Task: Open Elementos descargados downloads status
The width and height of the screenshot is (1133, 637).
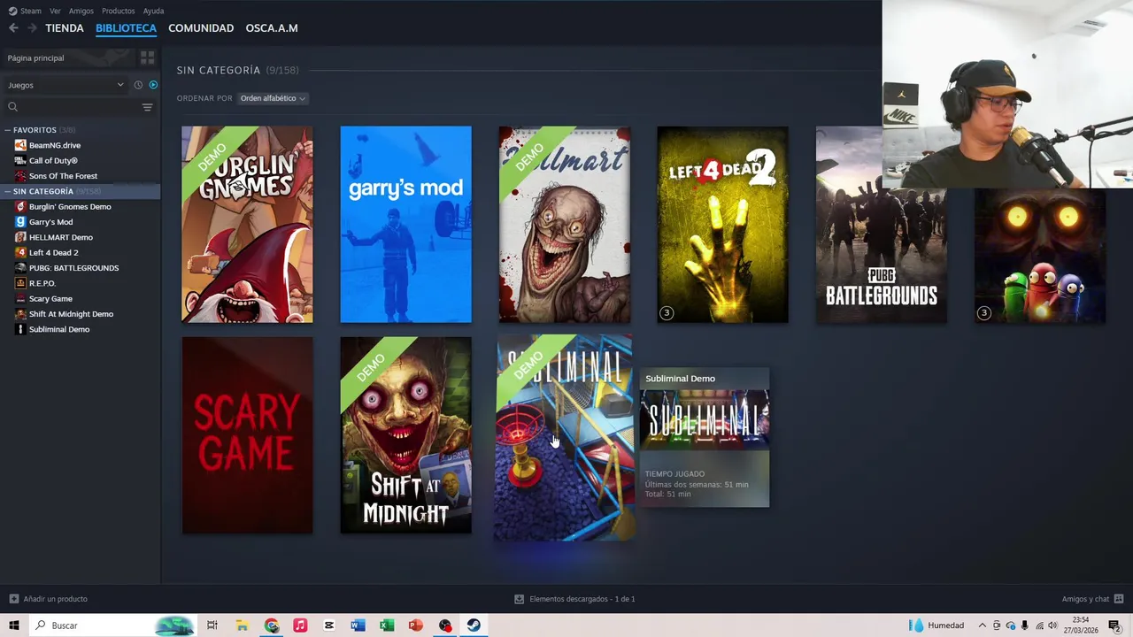Action: pos(574,599)
